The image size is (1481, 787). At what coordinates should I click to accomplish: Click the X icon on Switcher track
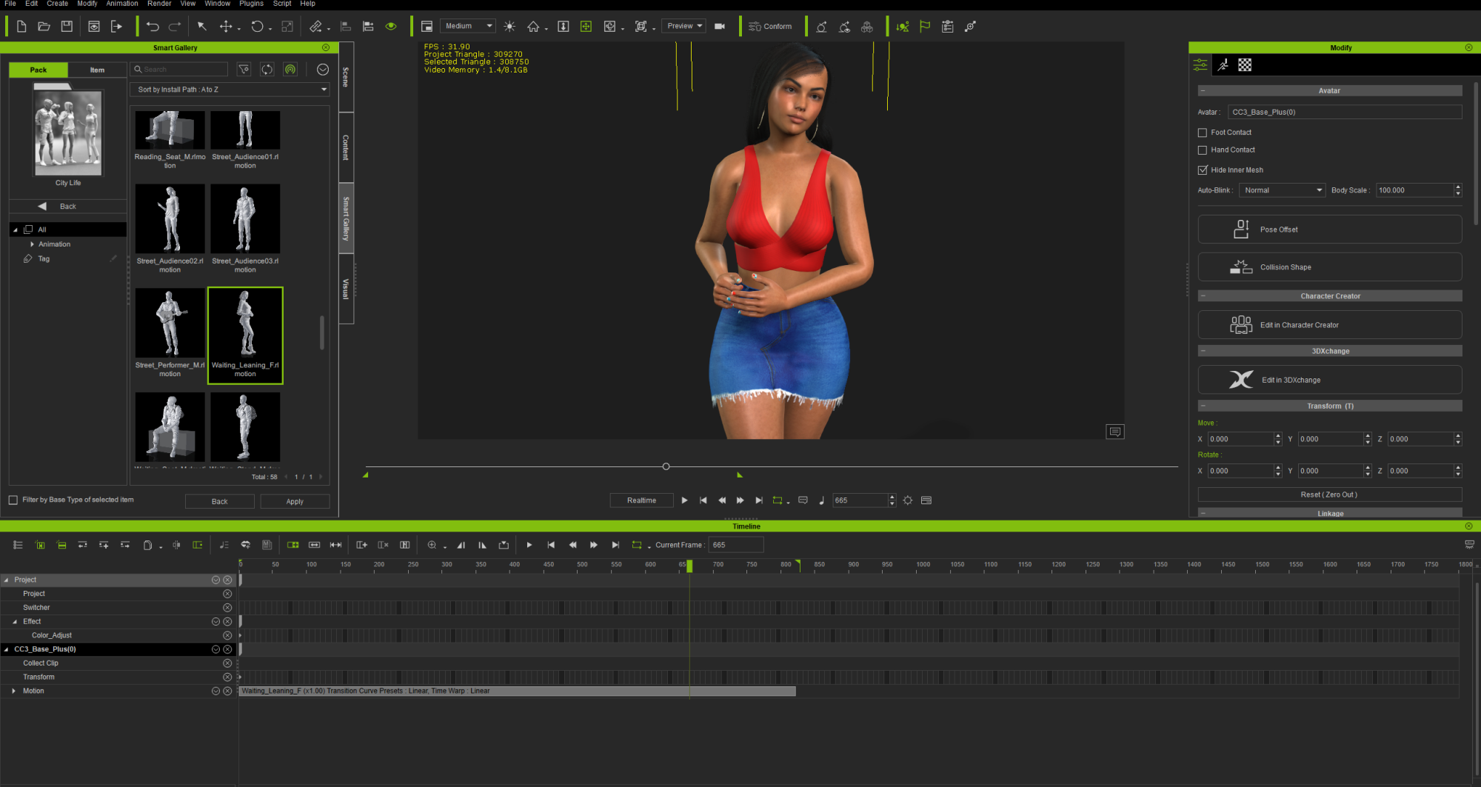pyautogui.click(x=227, y=608)
